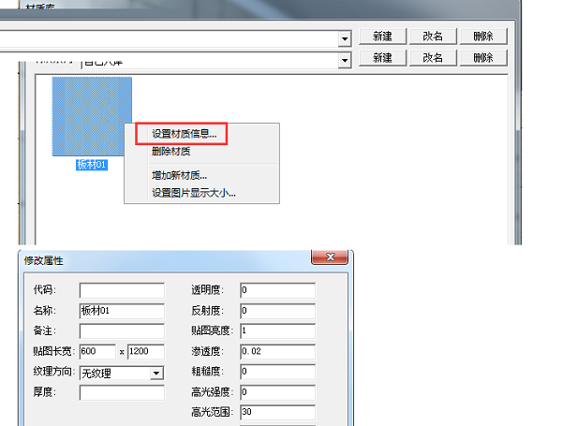The width and height of the screenshot is (562, 426).
Task: Click the second row 新建 button
Action: tap(382, 58)
